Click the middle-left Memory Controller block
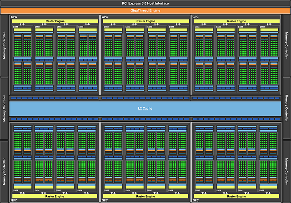The height and width of the screenshot is (203, 291). pyautogui.click(x=4, y=108)
